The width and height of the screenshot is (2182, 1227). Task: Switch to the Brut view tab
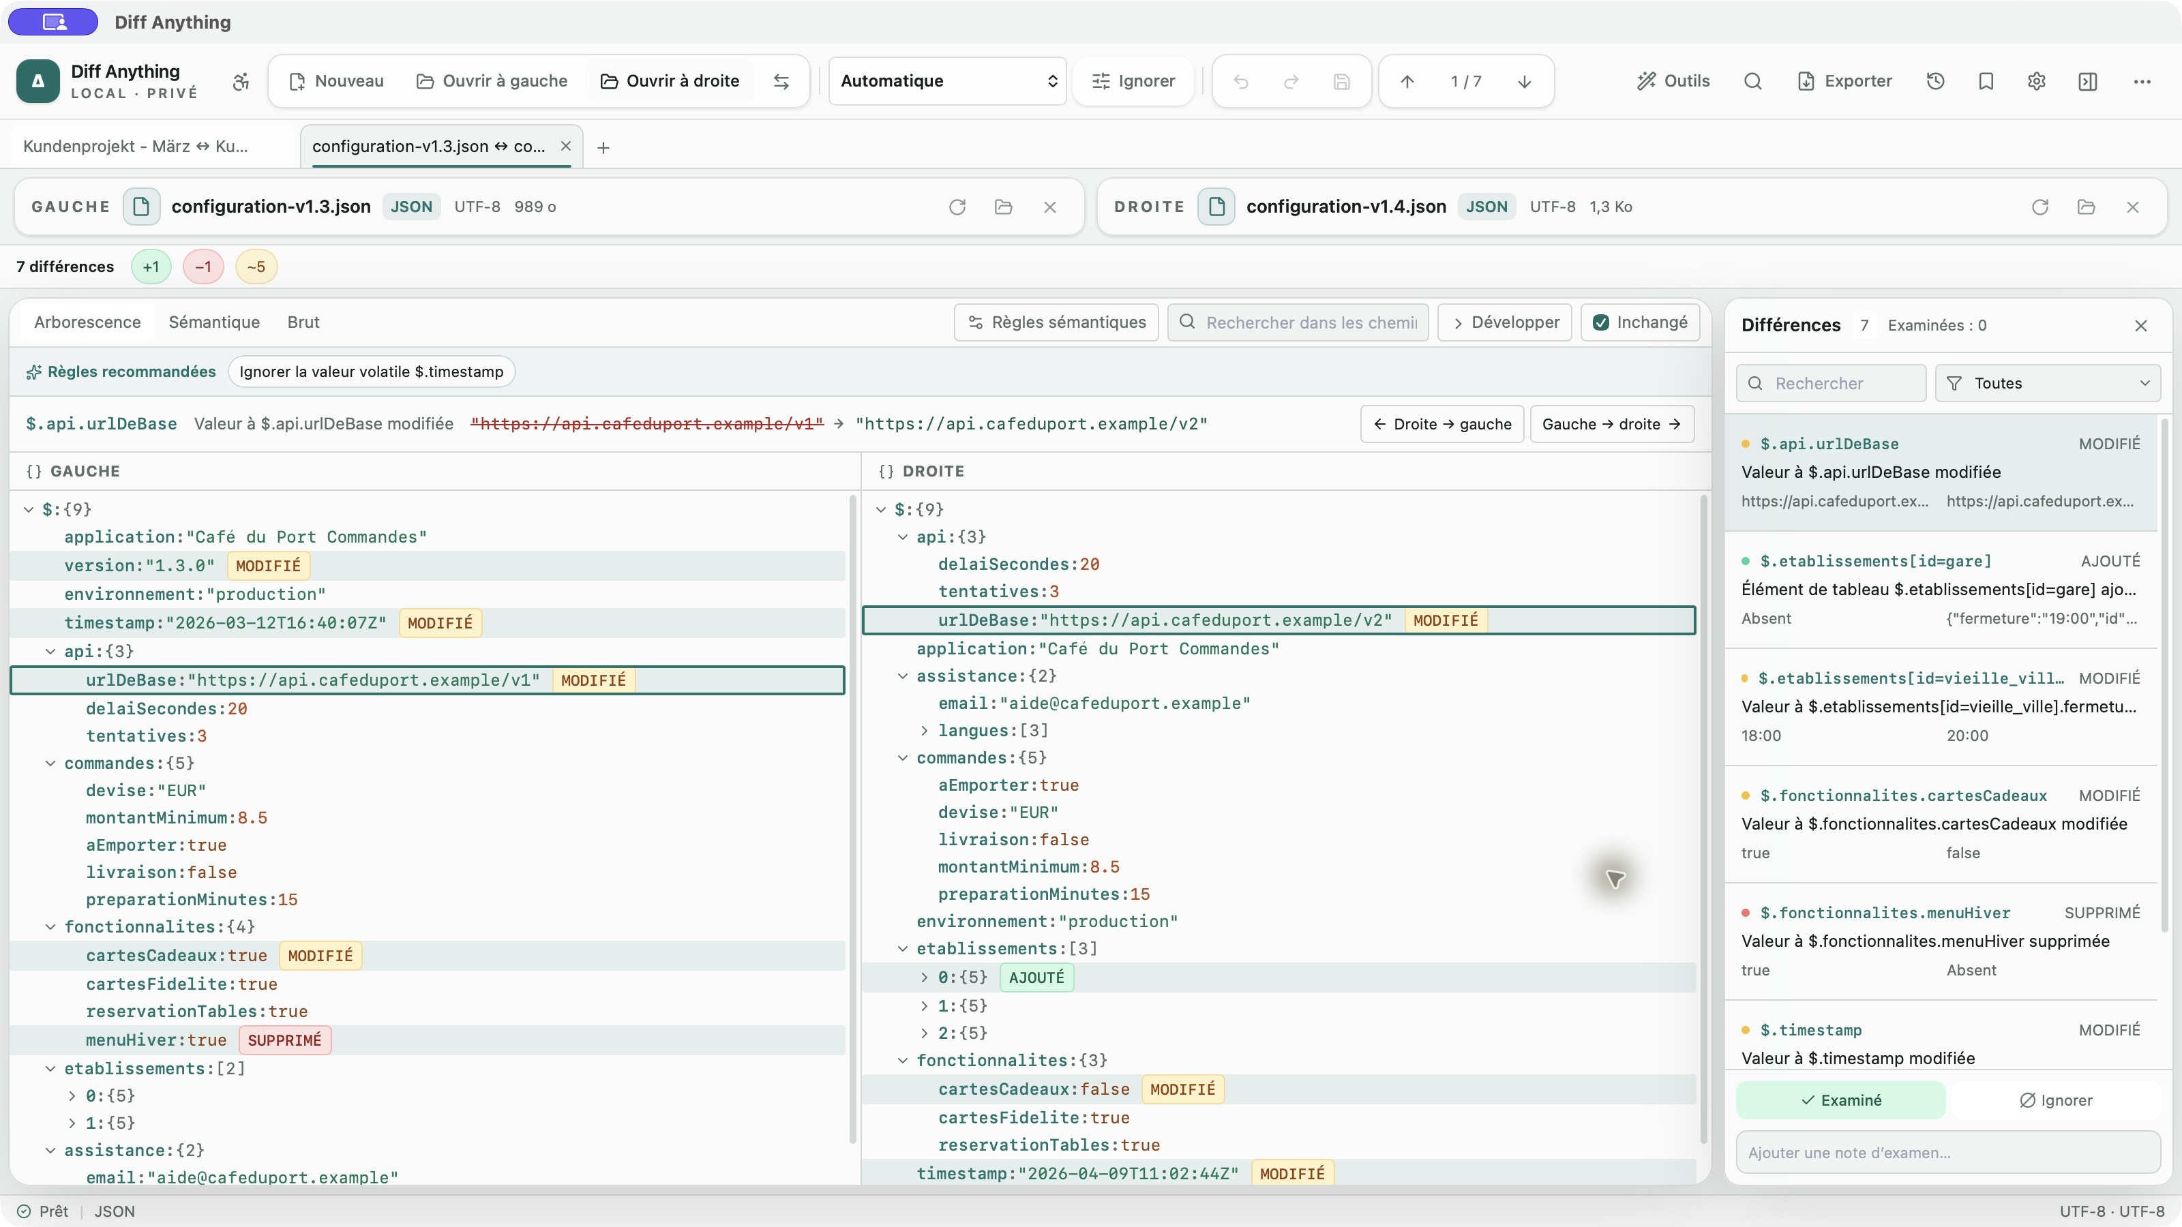coord(303,322)
